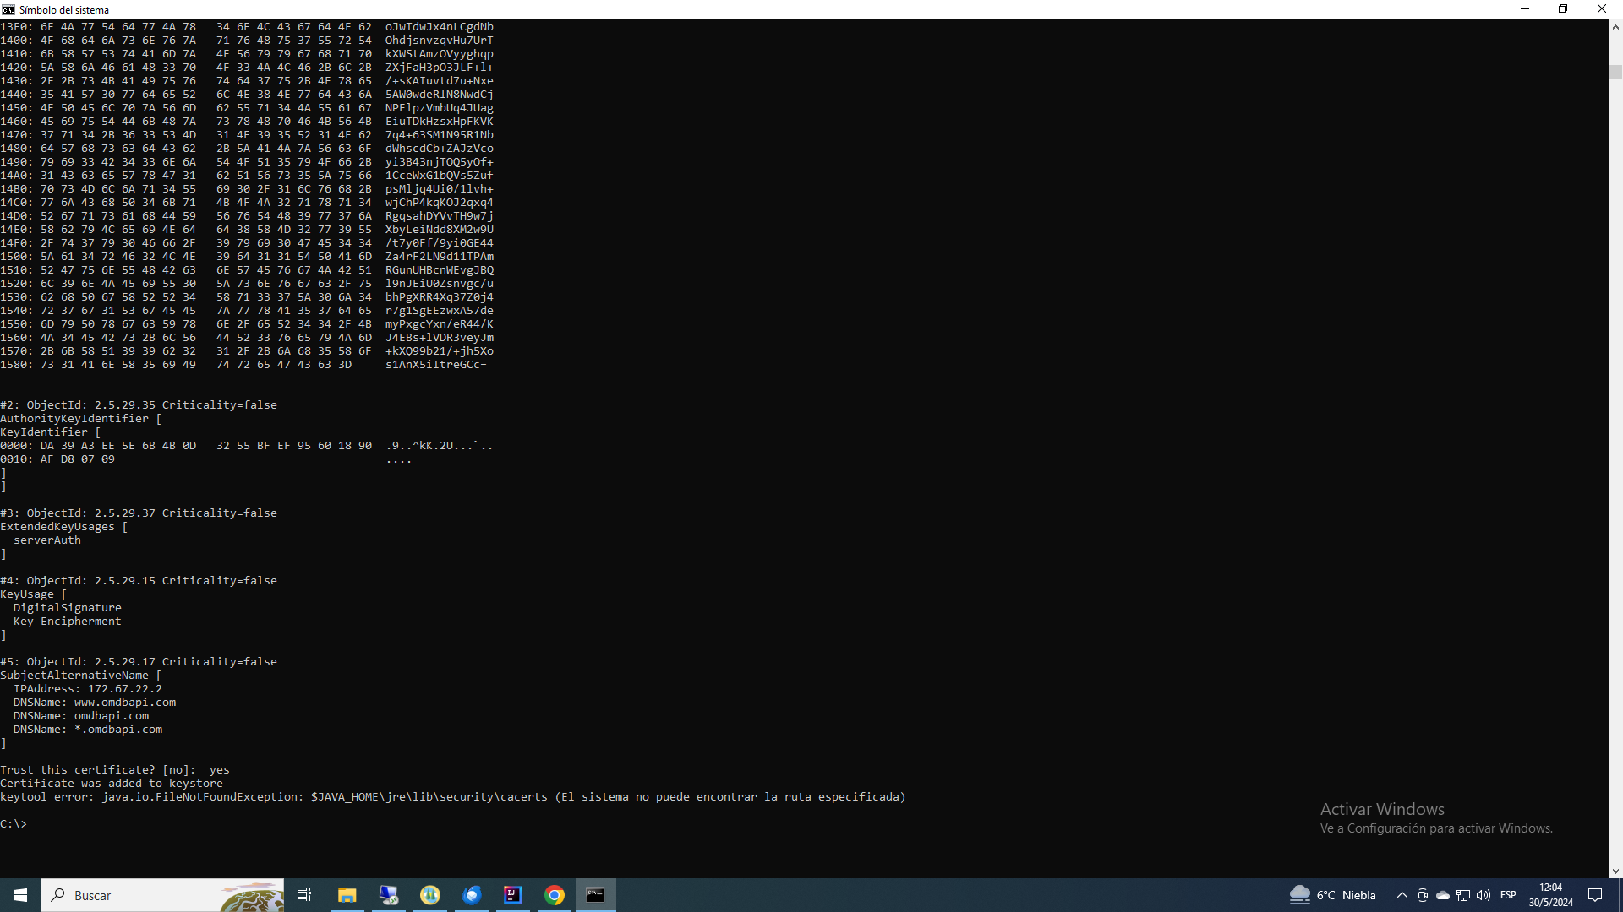Open Thunderbird from the taskbar
Image resolution: width=1623 pixels, height=912 pixels.
tap(472, 895)
